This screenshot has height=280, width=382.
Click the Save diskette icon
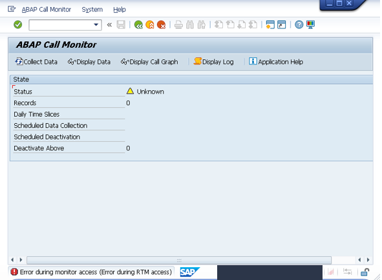(121, 25)
